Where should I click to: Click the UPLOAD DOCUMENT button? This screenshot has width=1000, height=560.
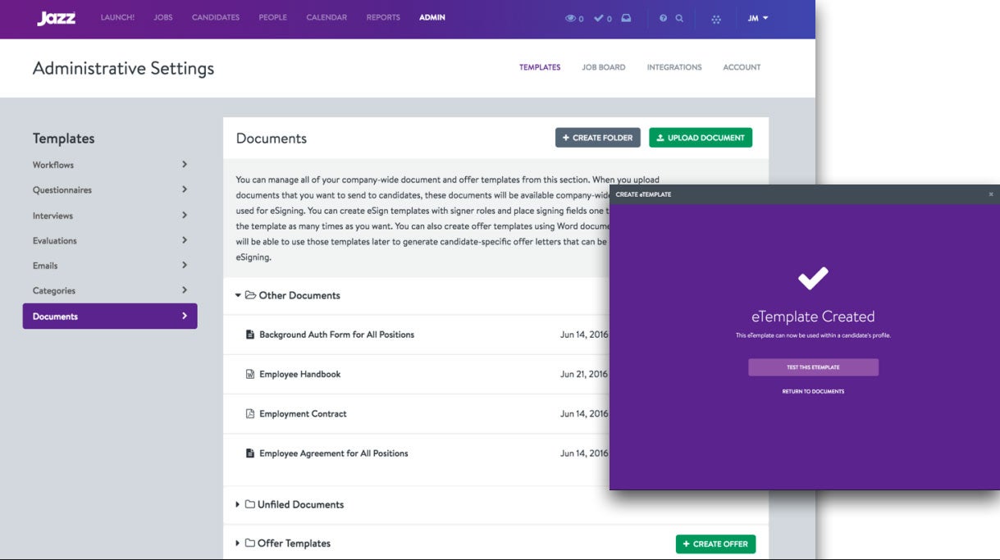tap(701, 138)
